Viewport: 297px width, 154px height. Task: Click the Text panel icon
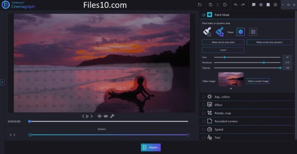pyautogui.click(x=209, y=138)
